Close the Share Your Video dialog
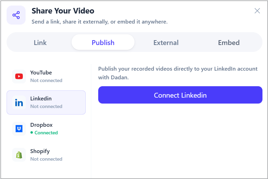 [x=257, y=11]
